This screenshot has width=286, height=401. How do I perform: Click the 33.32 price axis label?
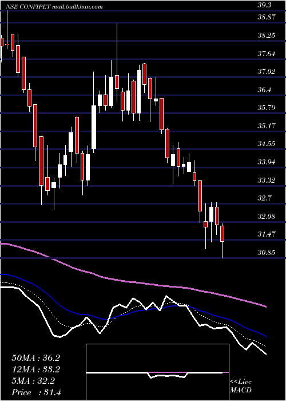pyautogui.click(x=267, y=180)
